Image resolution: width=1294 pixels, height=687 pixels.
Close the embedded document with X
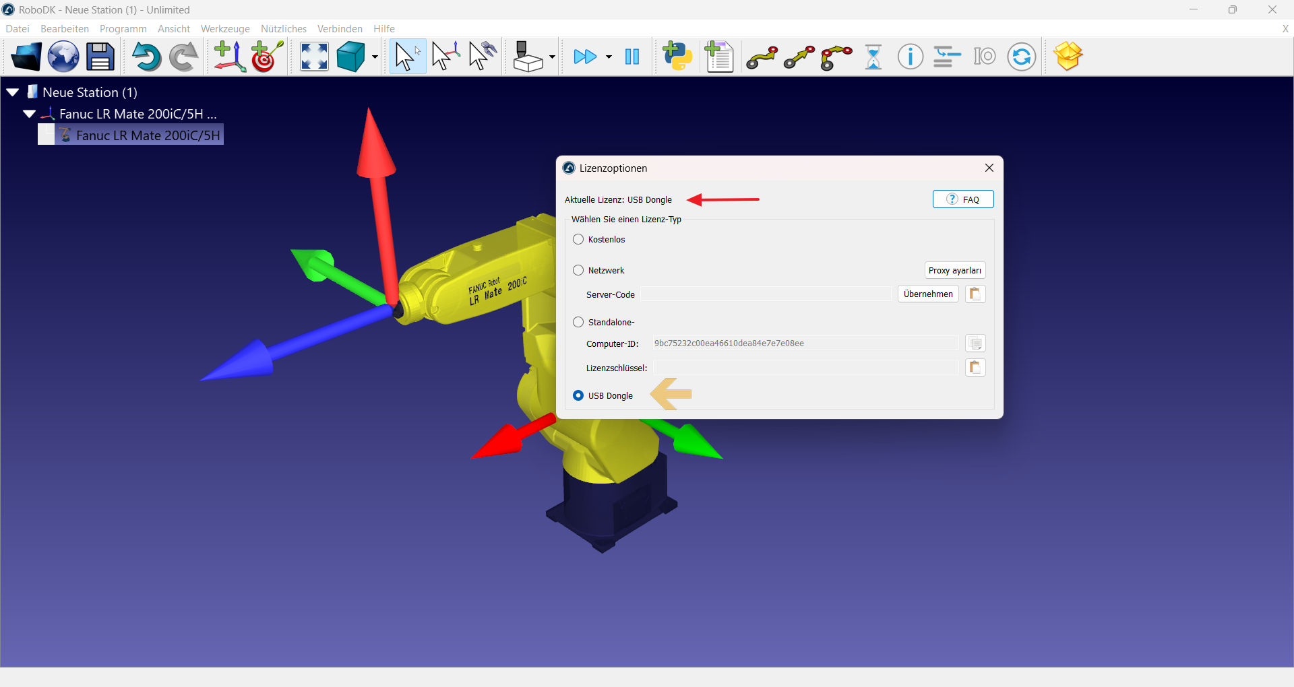[x=1285, y=28]
